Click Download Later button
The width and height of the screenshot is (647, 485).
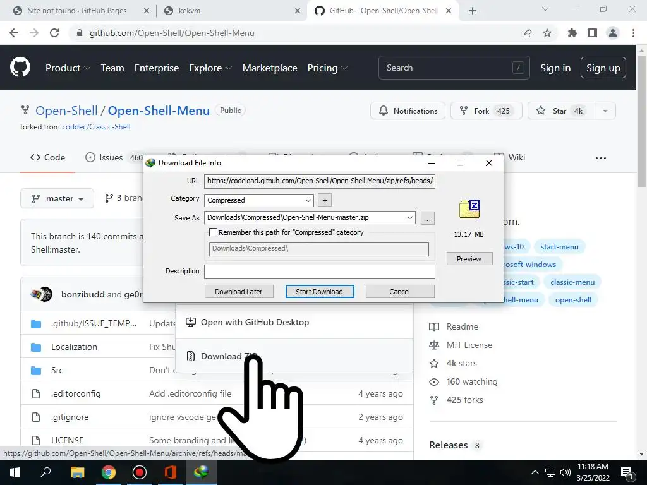pyautogui.click(x=238, y=292)
